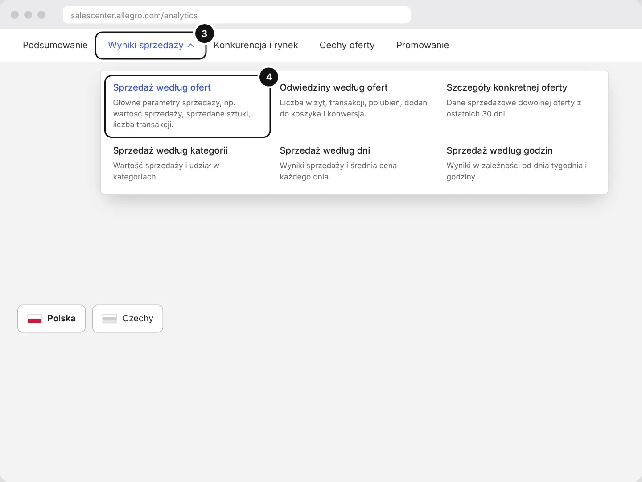The height and width of the screenshot is (482, 642).
Task: Collapse the Wyniki sprzedaży dropdown
Action: tap(151, 45)
